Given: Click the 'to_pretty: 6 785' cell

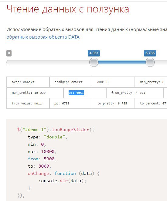Looking at the screenshot, I should pos(114,103).
